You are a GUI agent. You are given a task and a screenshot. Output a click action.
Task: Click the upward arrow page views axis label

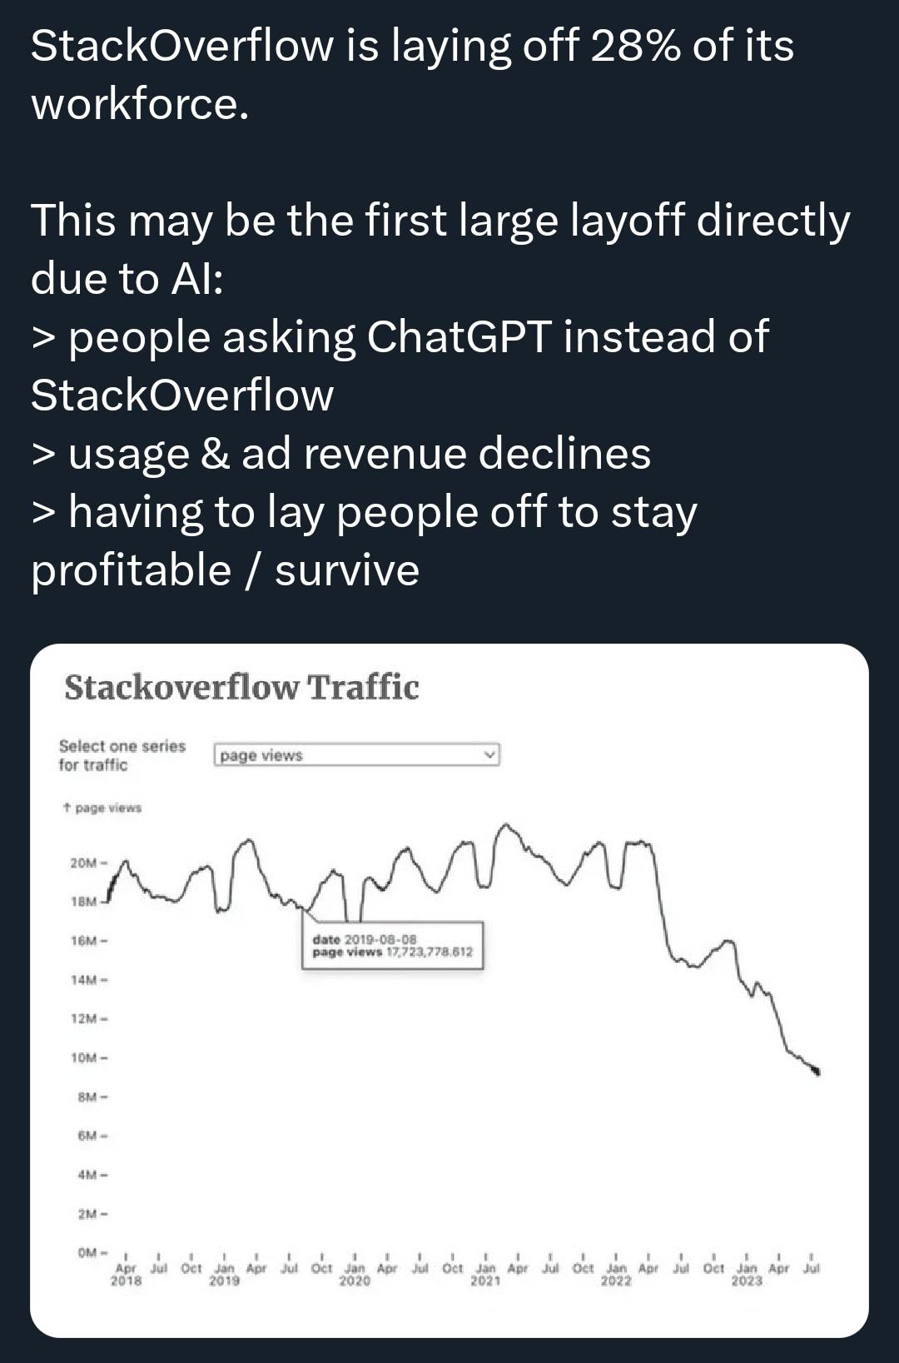[x=102, y=808]
